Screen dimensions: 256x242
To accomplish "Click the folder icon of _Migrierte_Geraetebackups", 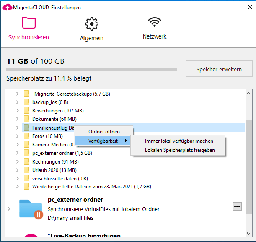I will (x=26, y=94).
